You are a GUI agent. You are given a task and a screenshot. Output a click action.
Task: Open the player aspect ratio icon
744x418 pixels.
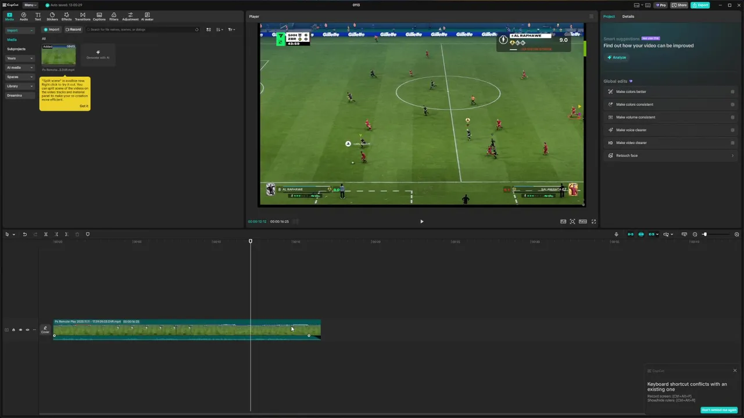pyautogui.click(x=583, y=221)
